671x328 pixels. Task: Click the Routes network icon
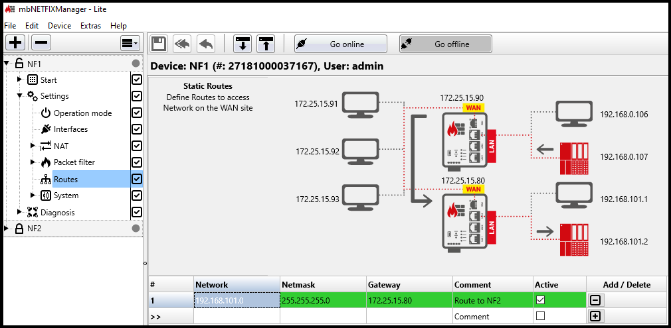(x=46, y=180)
